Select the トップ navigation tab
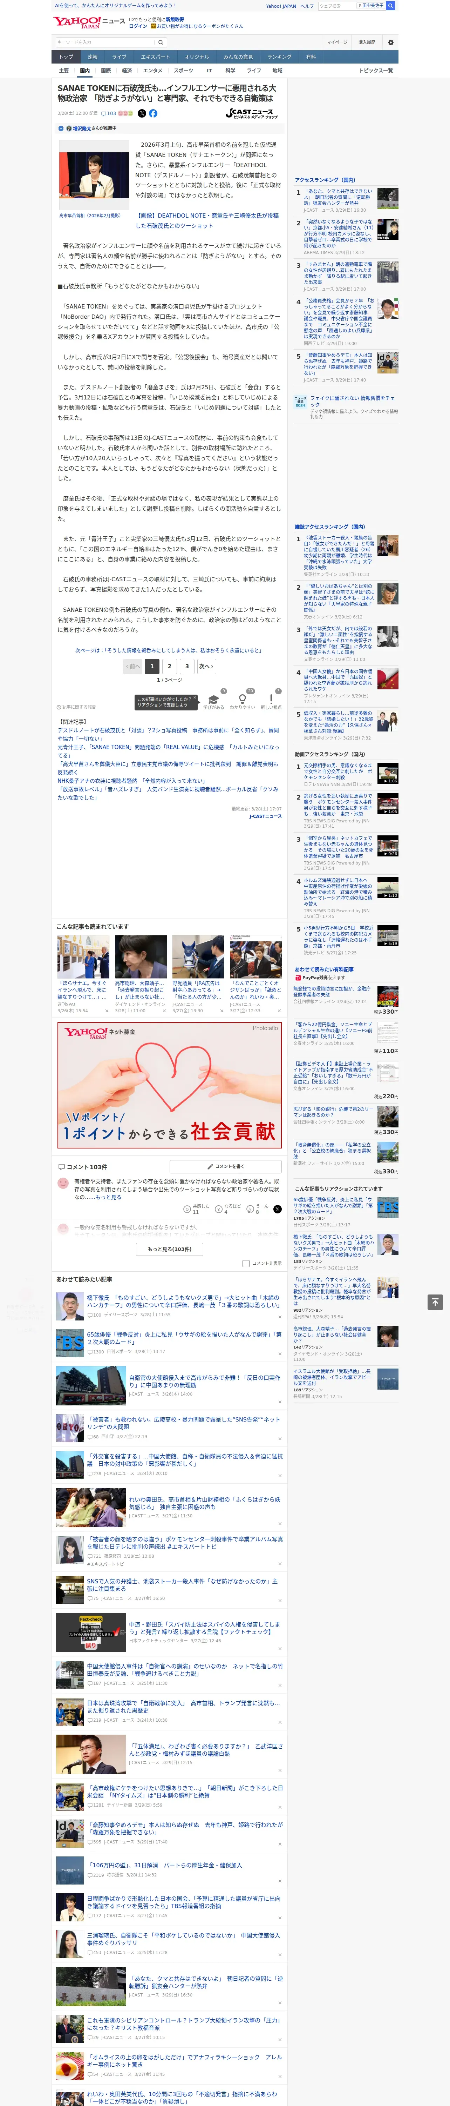 point(66,57)
